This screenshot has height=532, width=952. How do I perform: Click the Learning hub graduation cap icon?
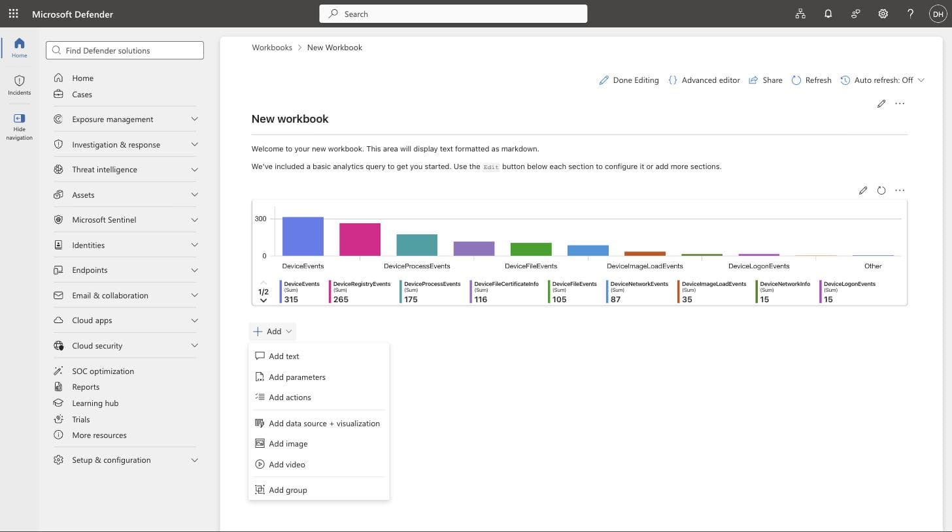(58, 403)
